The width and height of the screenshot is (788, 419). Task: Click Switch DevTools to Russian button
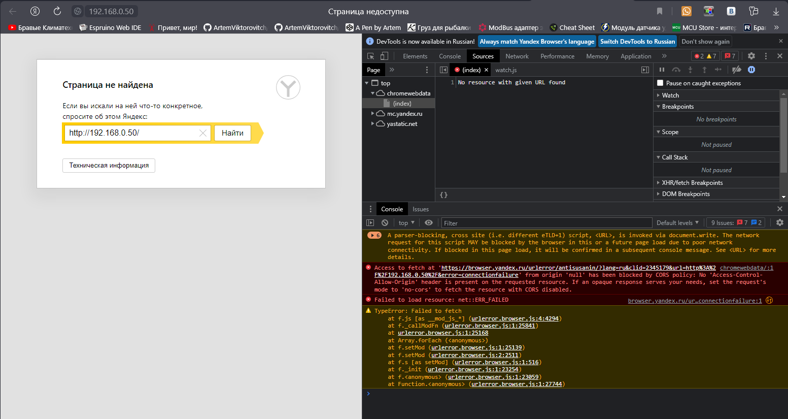(x=638, y=42)
